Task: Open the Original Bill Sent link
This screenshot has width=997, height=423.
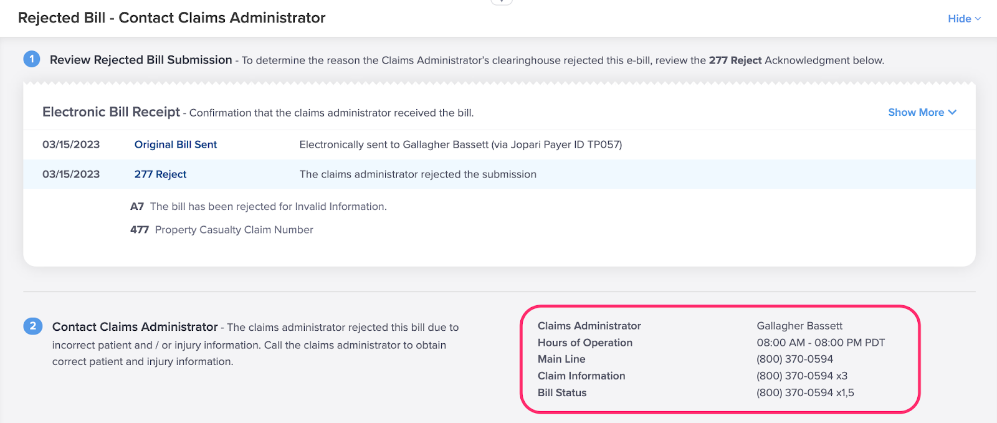Action: click(x=176, y=145)
